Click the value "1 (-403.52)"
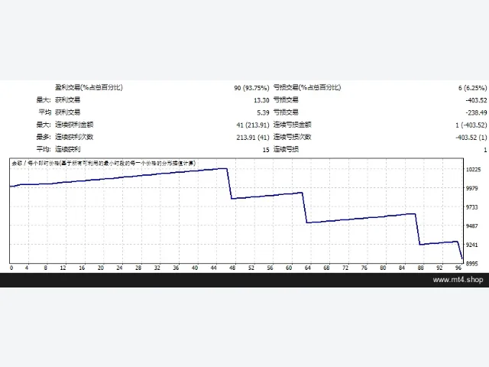 tap(471, 125)
